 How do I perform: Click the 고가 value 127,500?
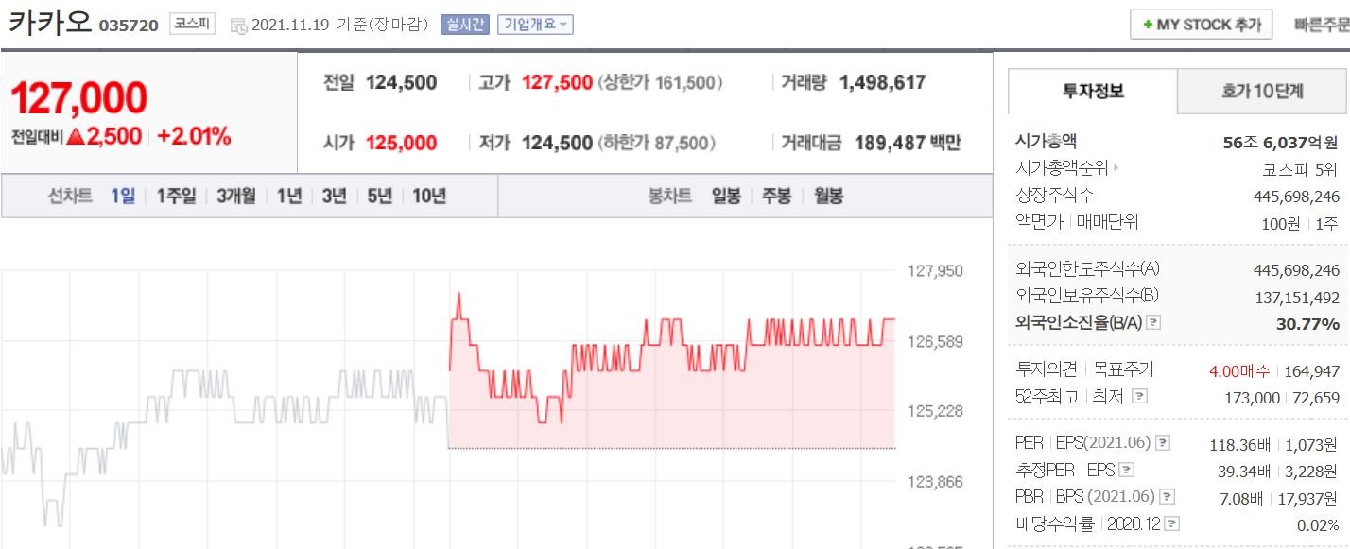click(557, 83)
